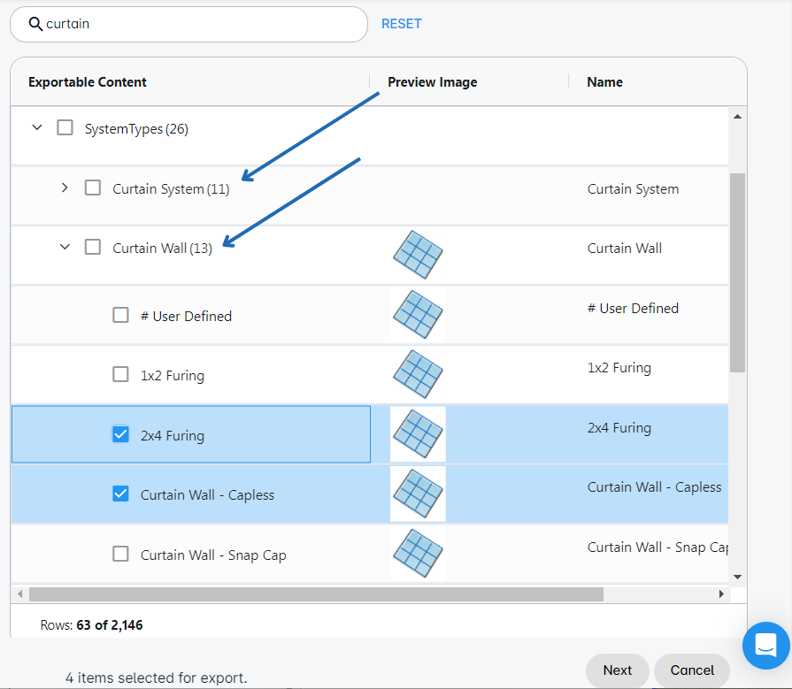Image resolution: width=792 pixels, height=689 pixels.
Task: Click the Curtain Wall preview grid icon
Action: click(418, 255)
